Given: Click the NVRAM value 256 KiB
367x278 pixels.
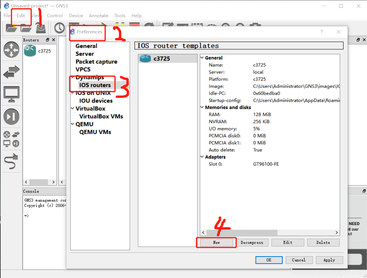Looking at the screenshot, I should coord(261,122).
